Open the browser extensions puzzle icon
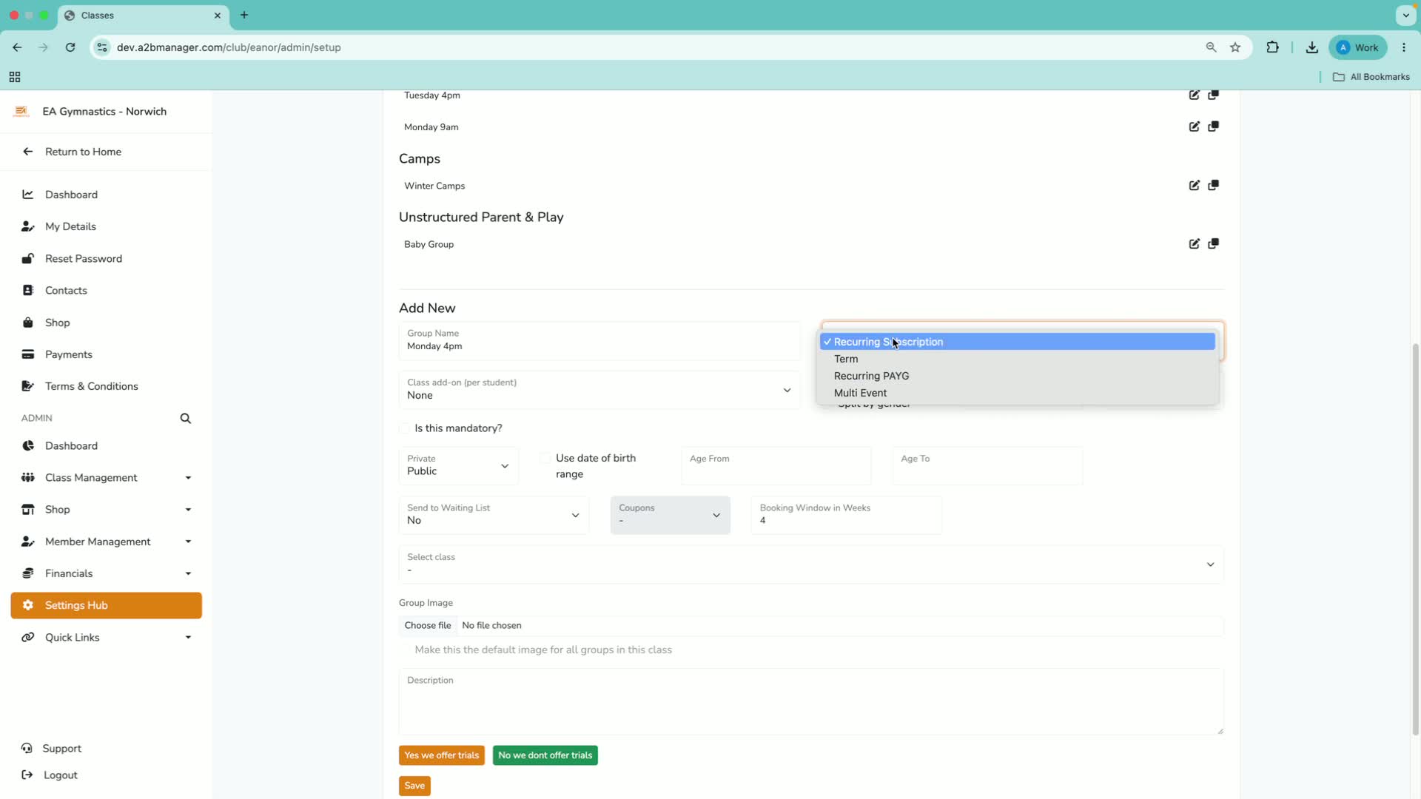The height and width of the screenshot is (799, 1421). [x=1272, y=47]
